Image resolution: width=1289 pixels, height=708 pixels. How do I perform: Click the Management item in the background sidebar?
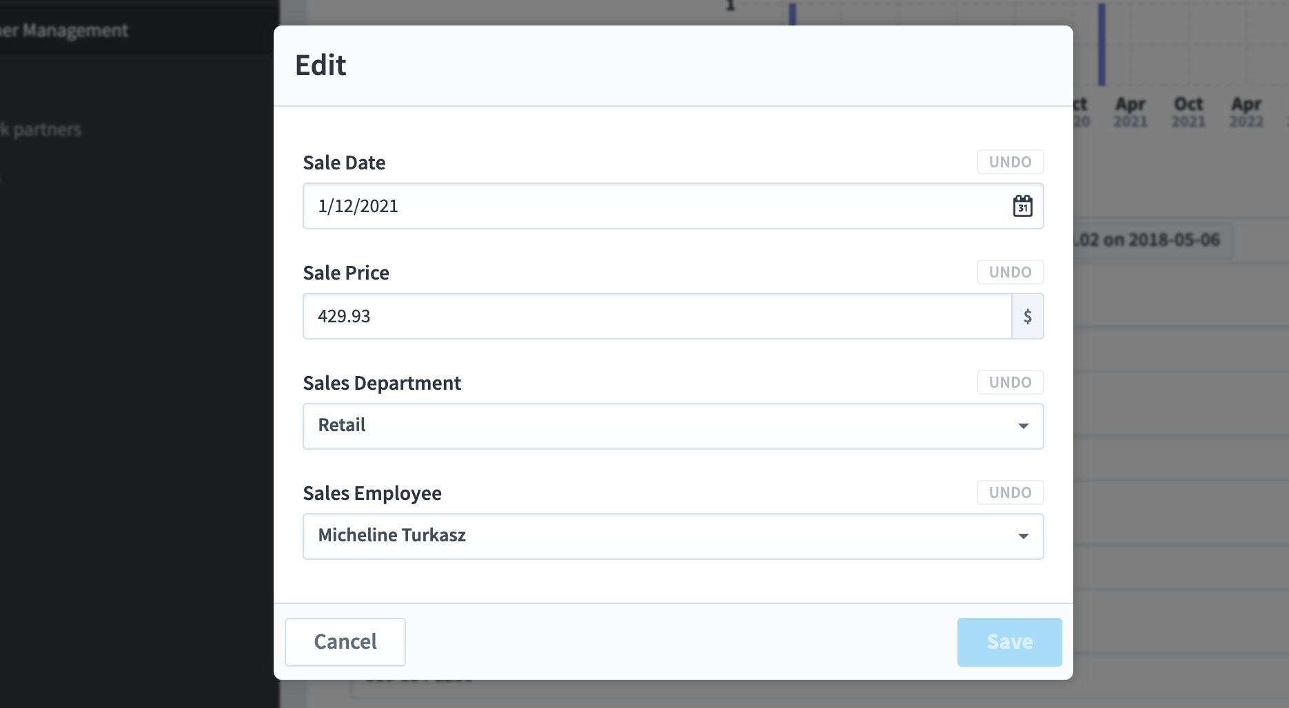tap(64, 31)
